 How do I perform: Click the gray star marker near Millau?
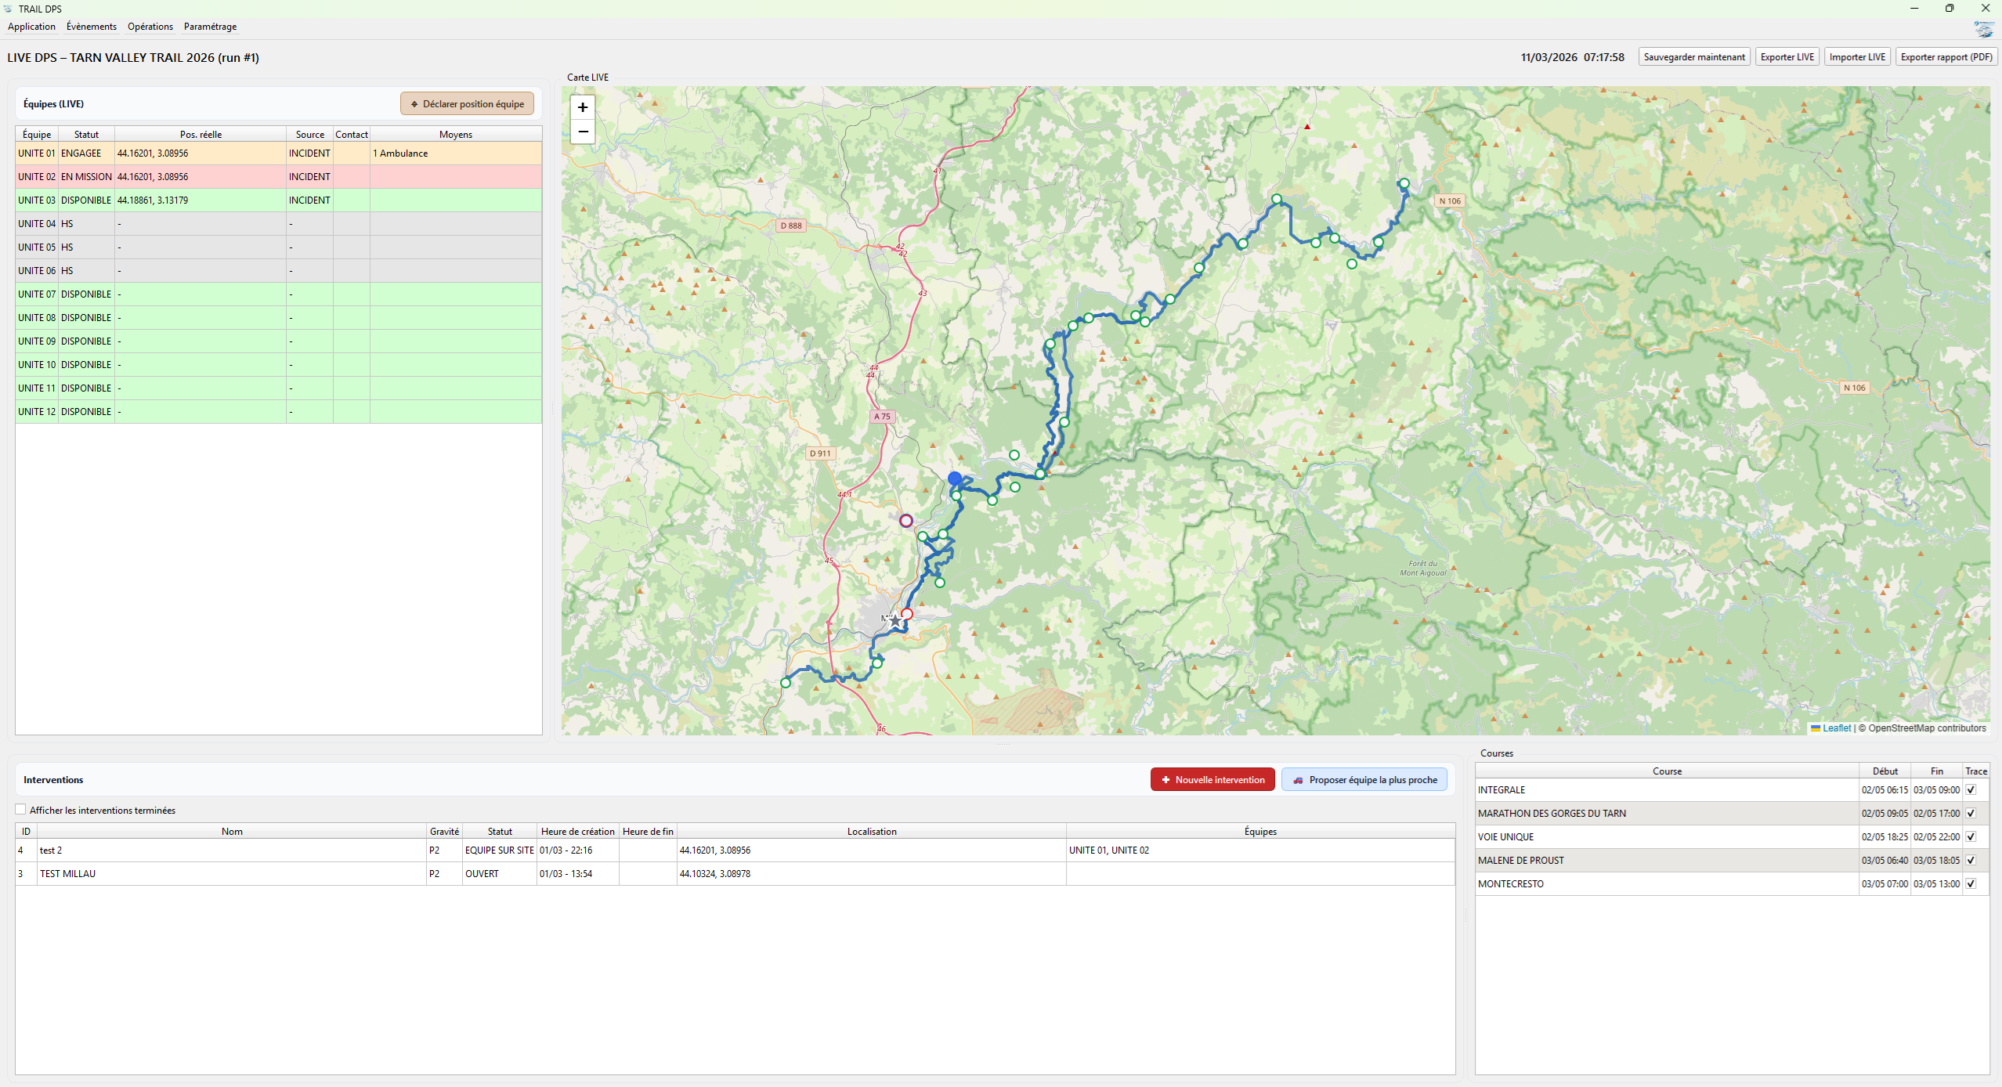point(894,620)
